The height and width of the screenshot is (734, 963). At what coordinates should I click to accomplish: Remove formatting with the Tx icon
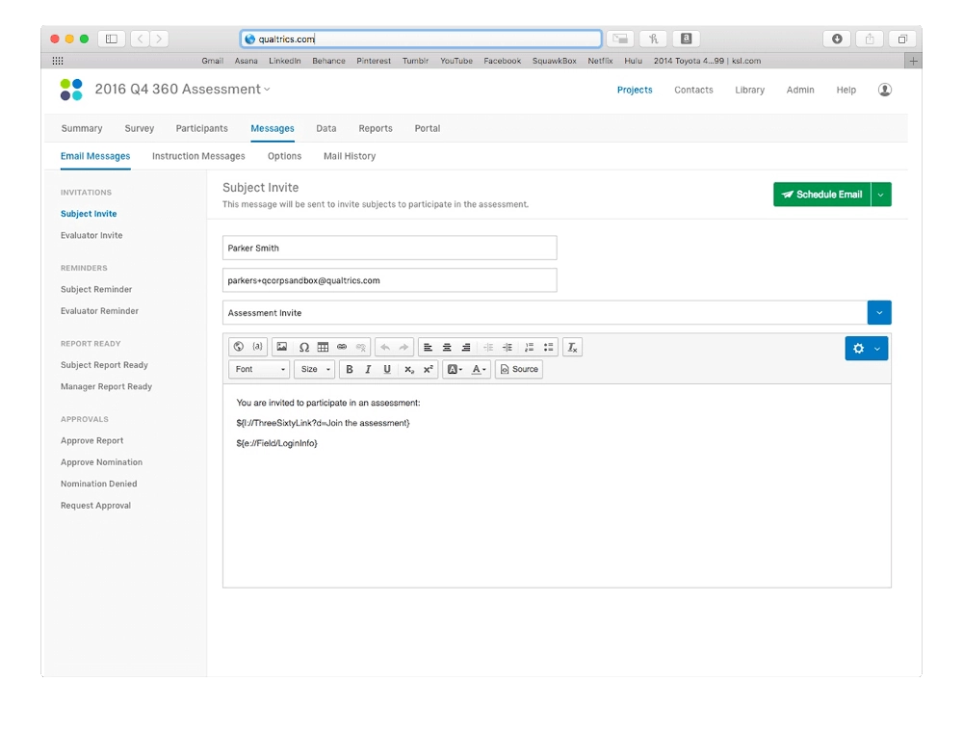572,347
